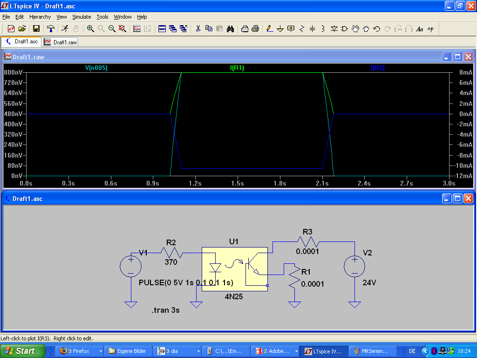This screenshot has height=358, width=477.
Task: Click the autorange plot icon
Action: [x=137, y=28]
